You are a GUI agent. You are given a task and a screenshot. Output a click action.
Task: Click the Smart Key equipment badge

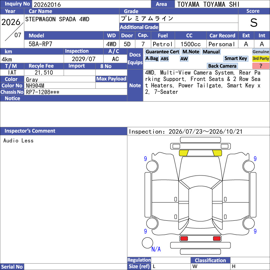236,58
